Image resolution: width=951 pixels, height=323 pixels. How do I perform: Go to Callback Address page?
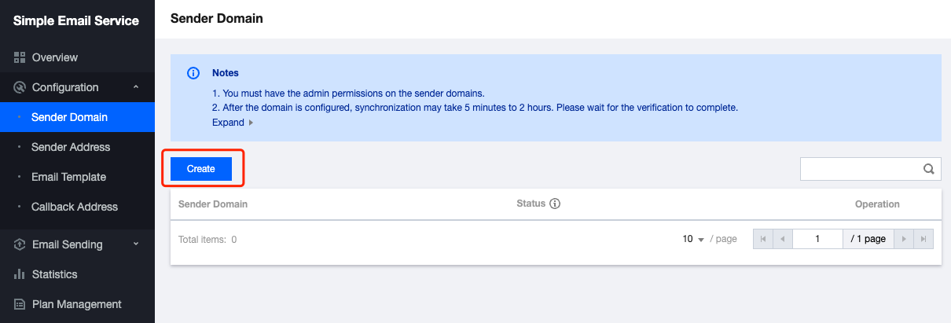coord(75,207)
